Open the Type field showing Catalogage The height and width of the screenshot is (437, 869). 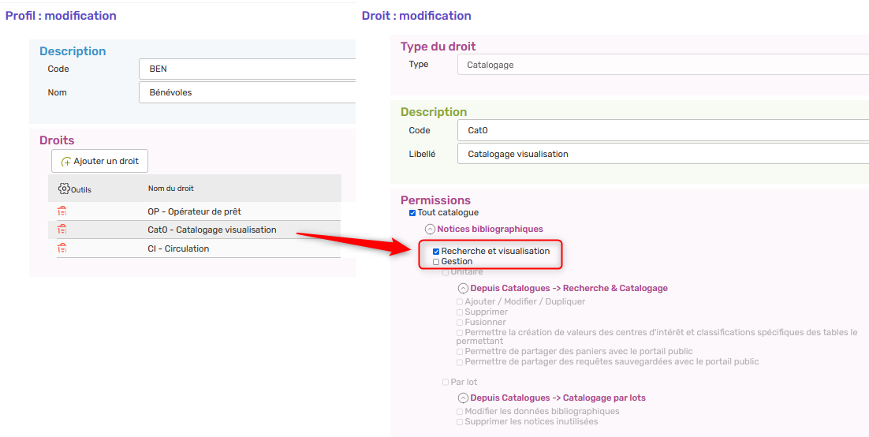(662, 65)
